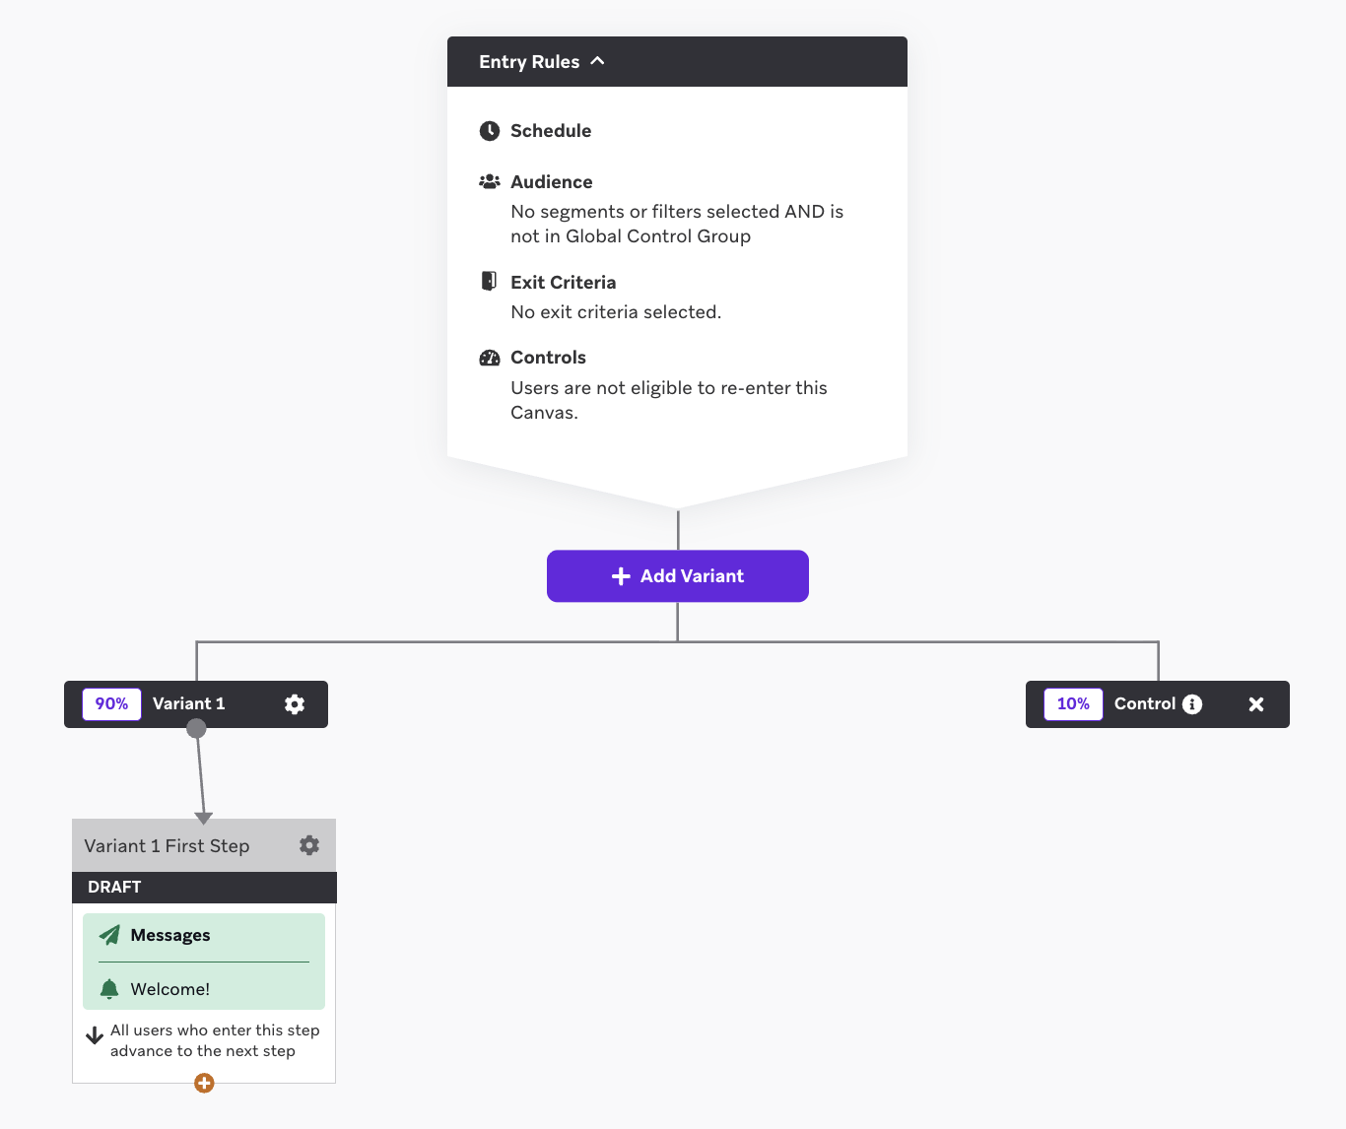Click the Schedule clock icon
Image resolution: width=1346 pixels, height=1129 pixels.
490,131
